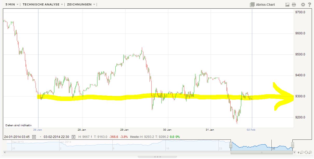Zoom in with the magnifier plus icon
Screen dimensions: 314x159
pyautogui.click(x=310, y=152)
